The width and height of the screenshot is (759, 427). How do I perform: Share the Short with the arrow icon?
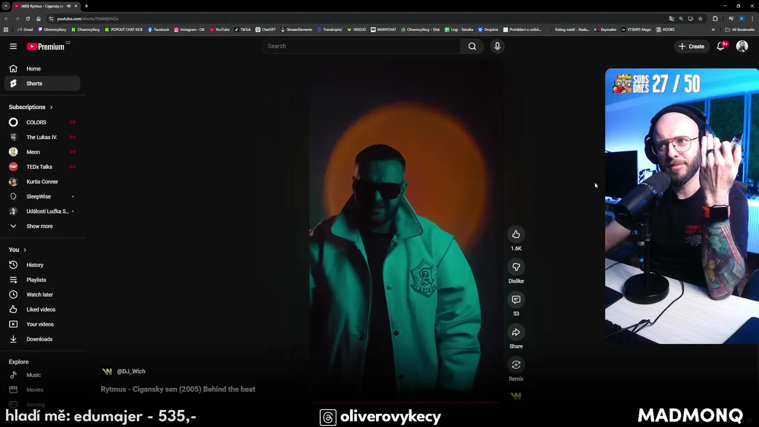click(516, 332)
